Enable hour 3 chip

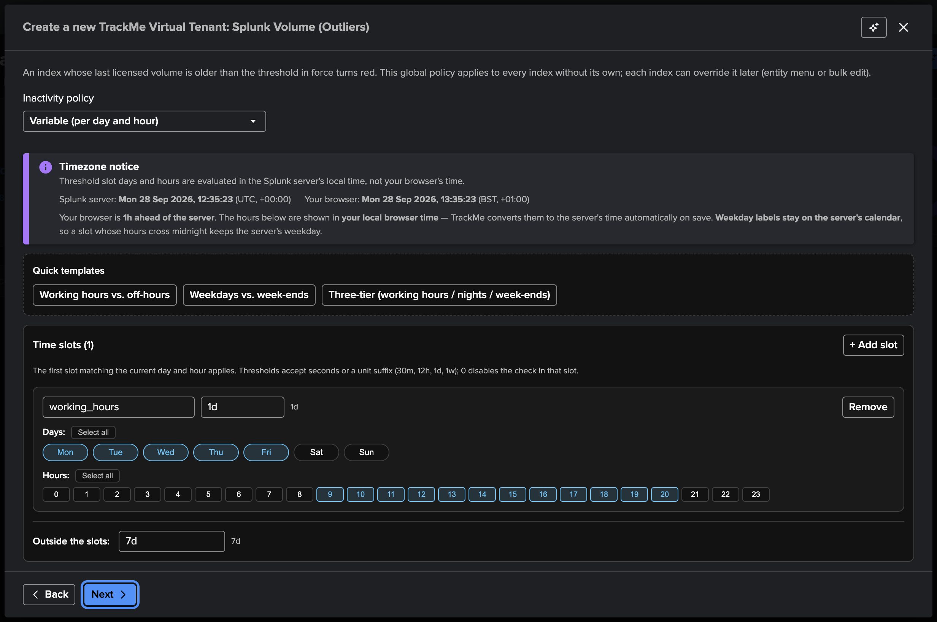(x=148, y=494)
